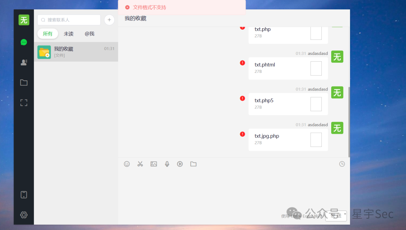Click the send file folder icon
Image resolution: width=406 pixels, height=230 pixels.
[x=194, y=164]
